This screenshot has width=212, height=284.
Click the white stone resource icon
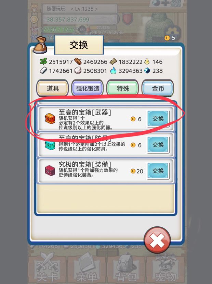click(78, 70)
